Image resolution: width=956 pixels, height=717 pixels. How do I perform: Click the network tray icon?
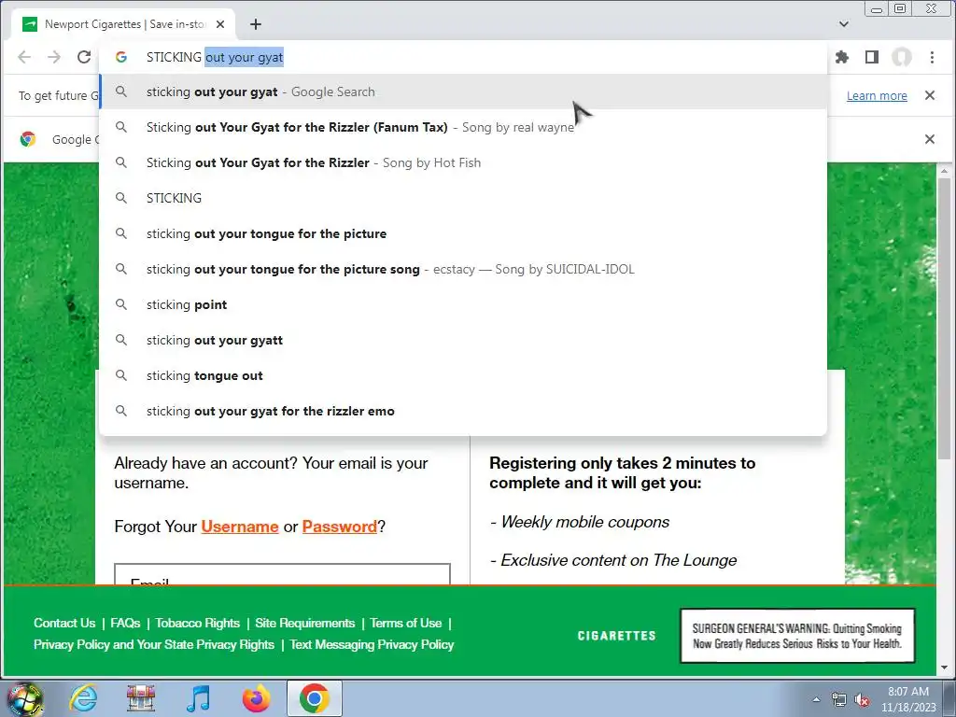pos(839,700)
